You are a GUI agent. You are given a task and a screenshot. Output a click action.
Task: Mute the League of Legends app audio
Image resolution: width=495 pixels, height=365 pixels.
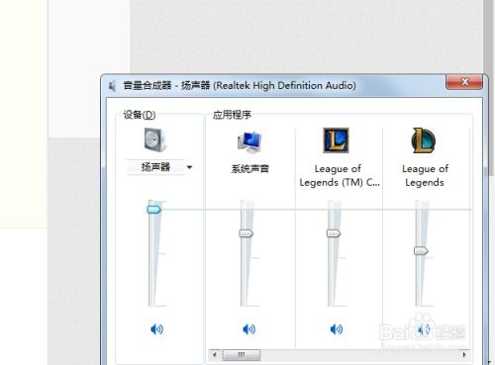coord(424,329)
